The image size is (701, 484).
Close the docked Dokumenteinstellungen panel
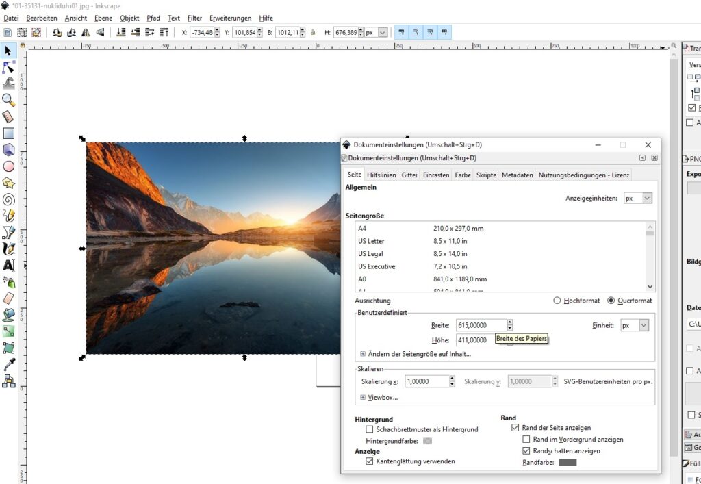[x=654, y=157]
